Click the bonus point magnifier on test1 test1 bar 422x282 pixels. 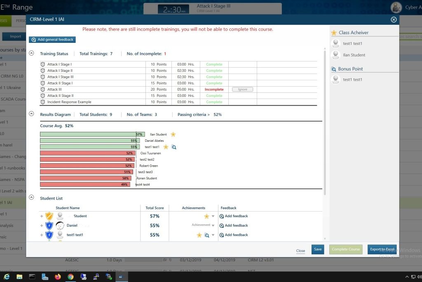[x=174, y=147]
